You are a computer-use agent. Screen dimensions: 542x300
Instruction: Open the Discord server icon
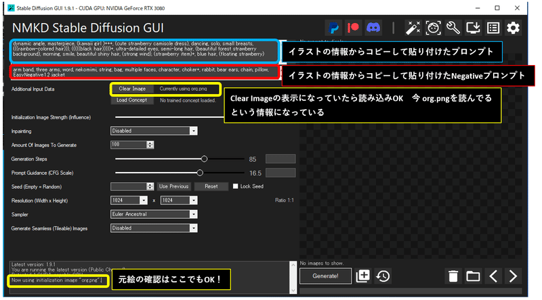click(373, 28)
